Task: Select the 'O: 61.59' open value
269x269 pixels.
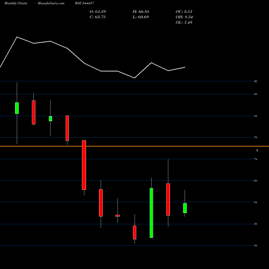Action: click(x=98, y=12)
